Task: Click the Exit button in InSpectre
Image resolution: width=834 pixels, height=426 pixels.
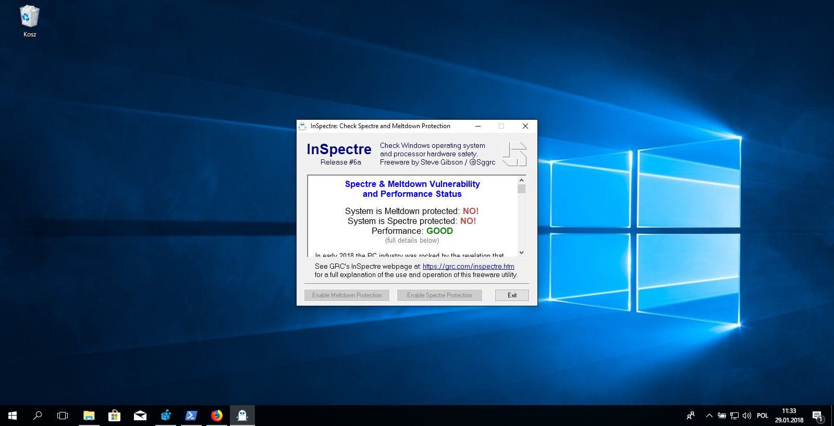Action: pyautogui.click(x=512, y=295)
